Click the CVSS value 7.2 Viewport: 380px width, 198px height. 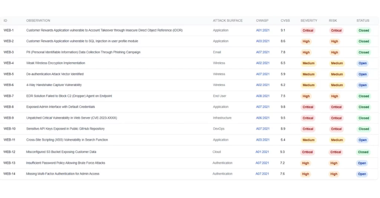pos(282,163)
